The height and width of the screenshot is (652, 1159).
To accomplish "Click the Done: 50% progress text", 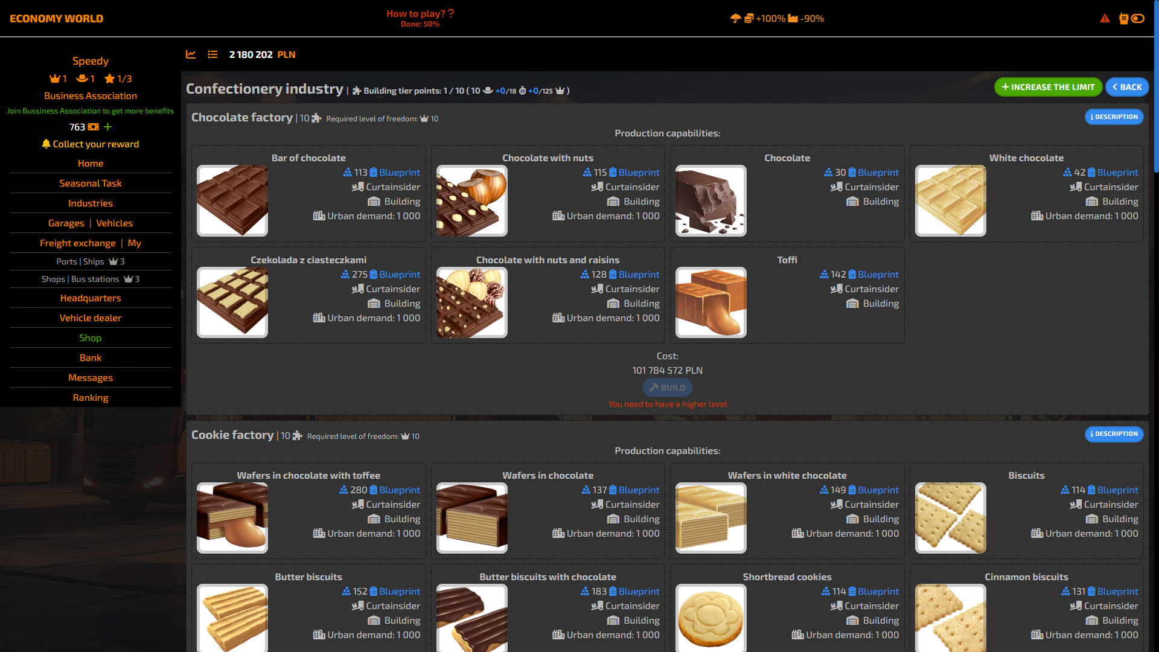I will [x=419, y=25].
